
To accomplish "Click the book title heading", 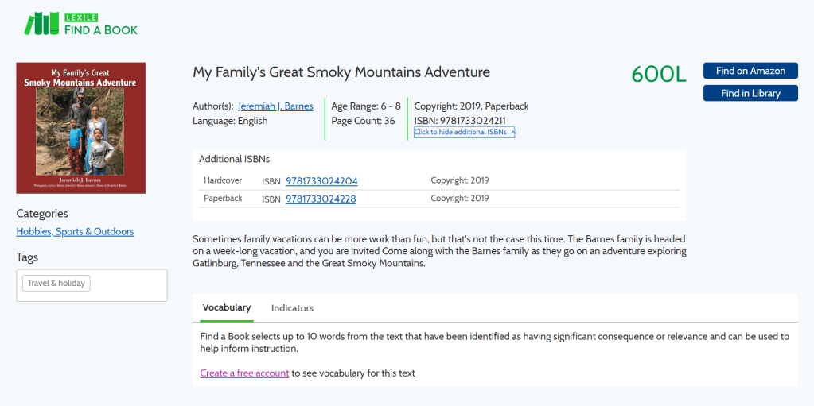I will [x=341, y=72].
